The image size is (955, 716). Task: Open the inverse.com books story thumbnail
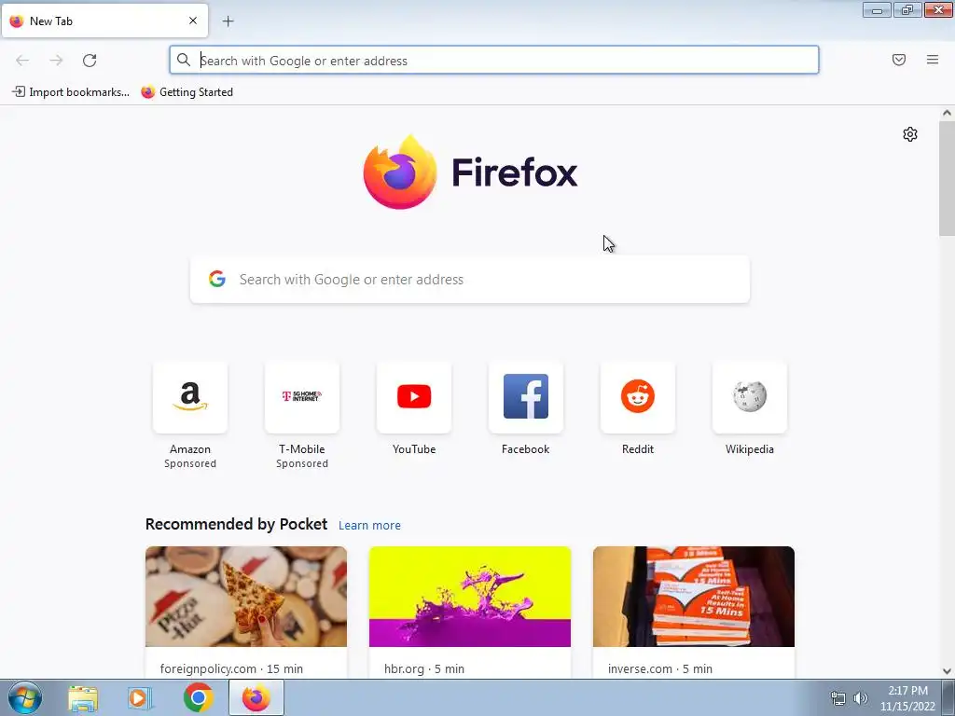point(694,597)
